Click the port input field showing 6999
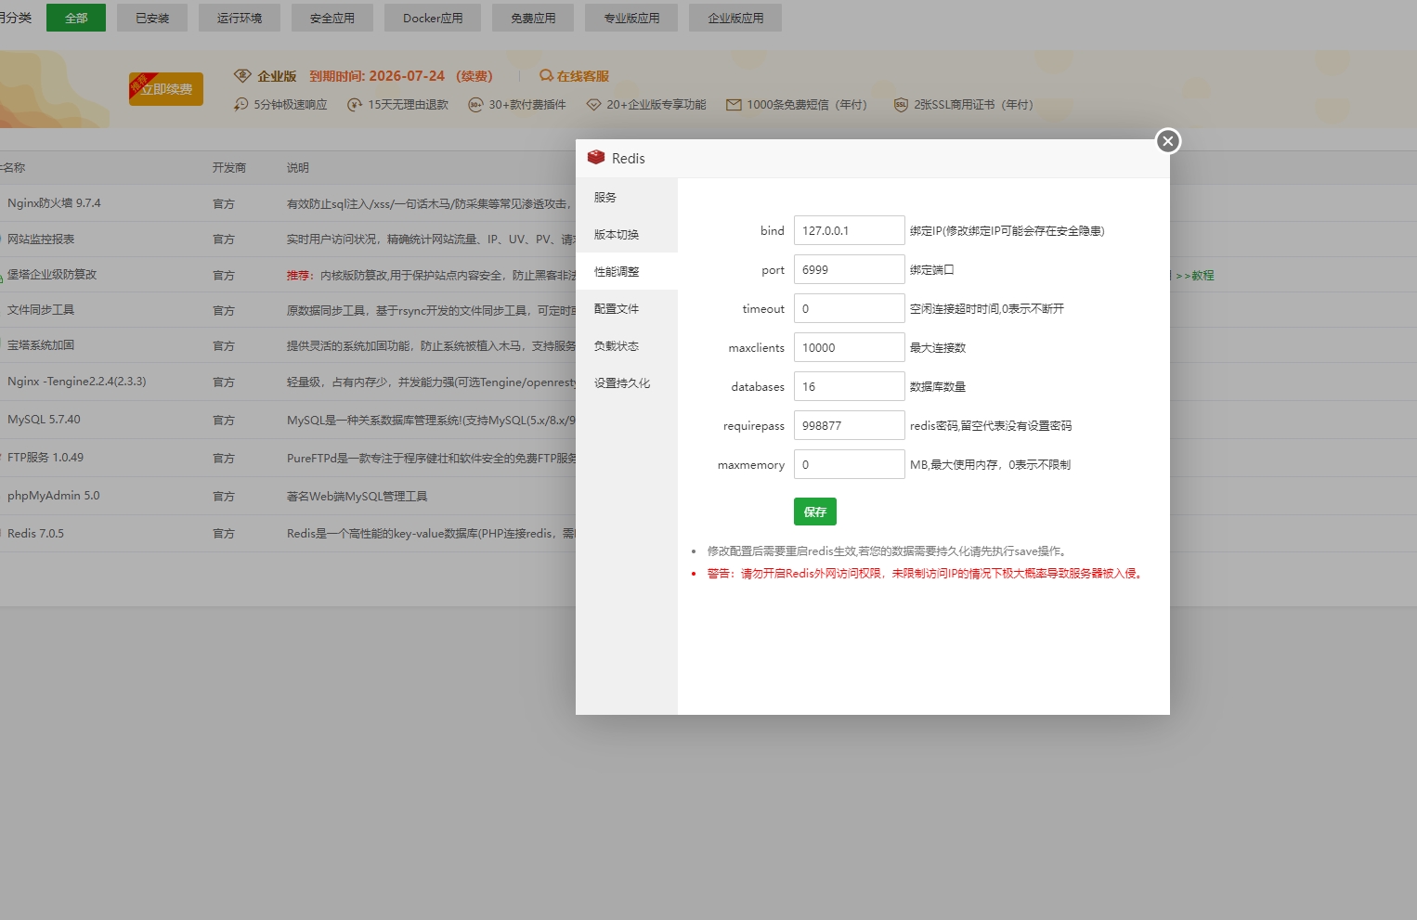Image resolution: width=1417 pixels, height=920 pixels. [849, 268]
